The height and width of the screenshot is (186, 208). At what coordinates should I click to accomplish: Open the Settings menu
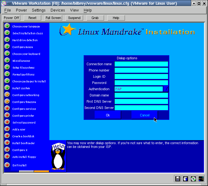click(x=39, y=10)
